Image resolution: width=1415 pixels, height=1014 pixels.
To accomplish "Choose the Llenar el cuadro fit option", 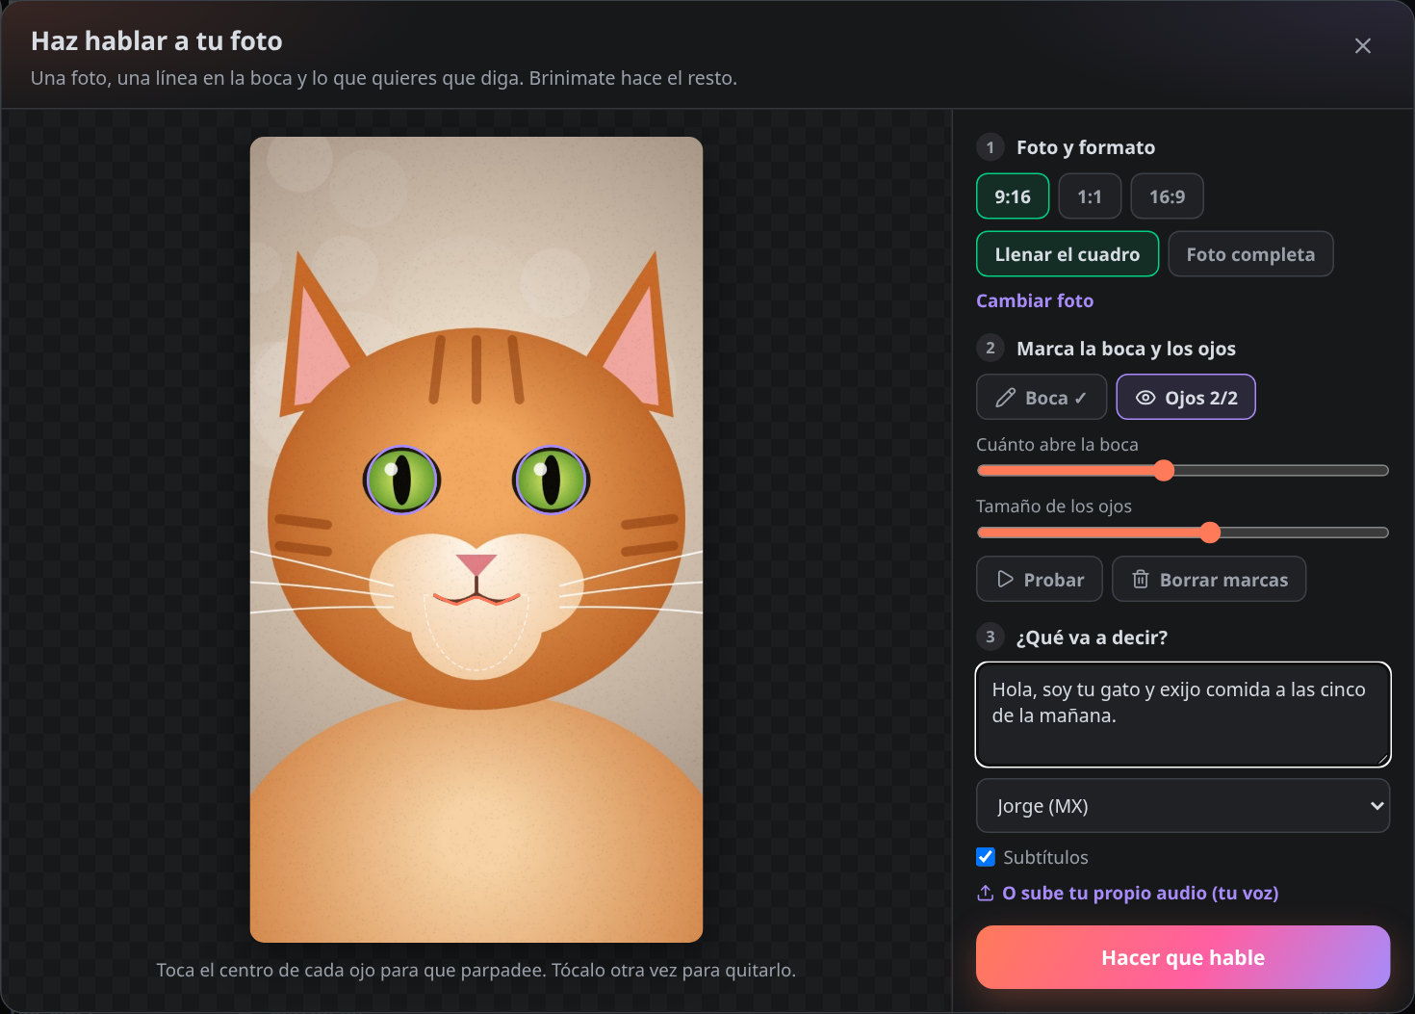I will coord(1068,254).
